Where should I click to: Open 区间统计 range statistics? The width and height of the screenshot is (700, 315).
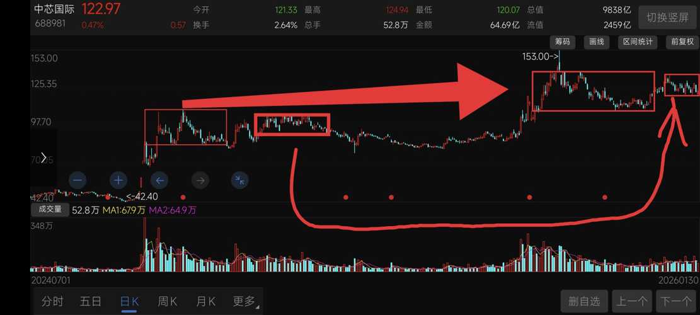tap(638, 42)
